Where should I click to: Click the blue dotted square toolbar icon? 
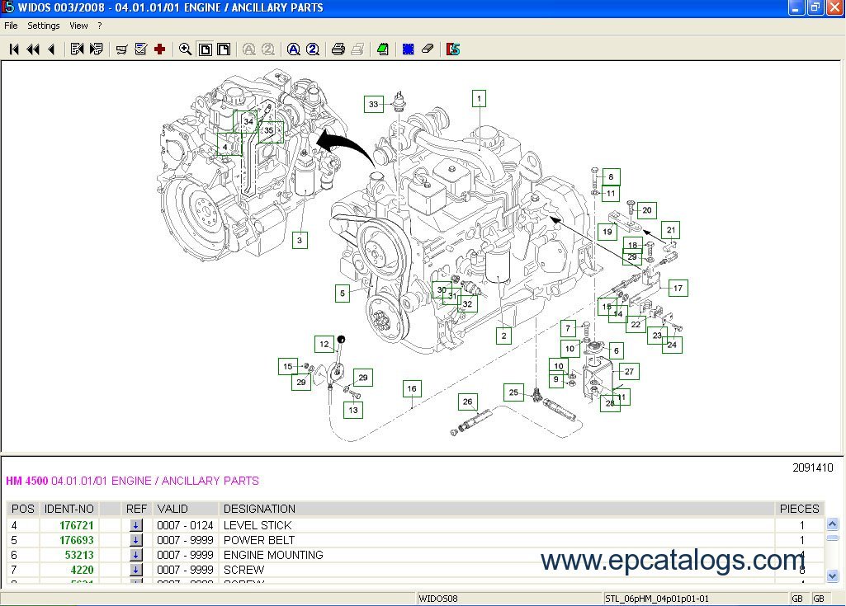(x=408, y=49)
